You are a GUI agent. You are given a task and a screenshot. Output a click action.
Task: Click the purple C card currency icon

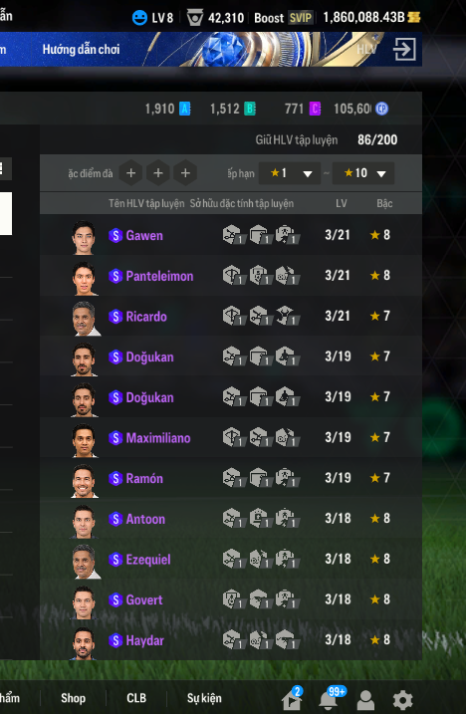click(315, 109)
